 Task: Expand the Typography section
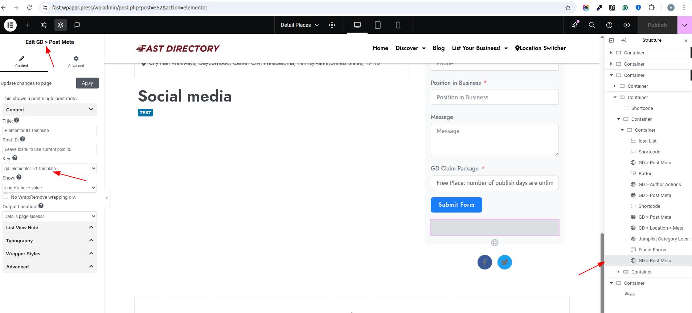pos(50,240)
